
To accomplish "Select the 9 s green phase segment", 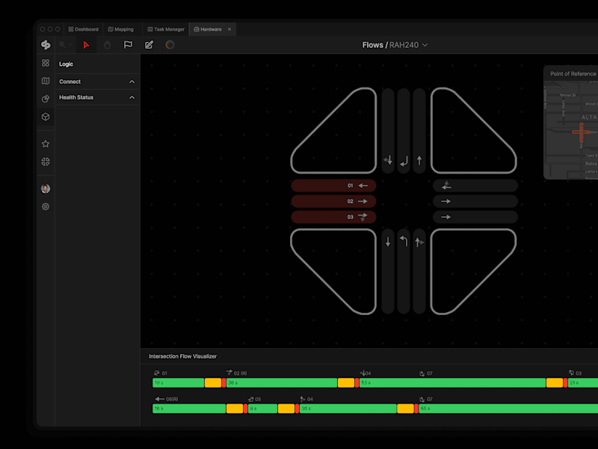I will (x=262, y=409).
